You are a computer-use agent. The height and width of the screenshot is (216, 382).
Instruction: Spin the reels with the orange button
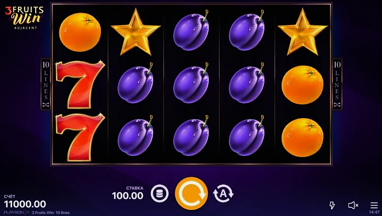click(192, 193)
